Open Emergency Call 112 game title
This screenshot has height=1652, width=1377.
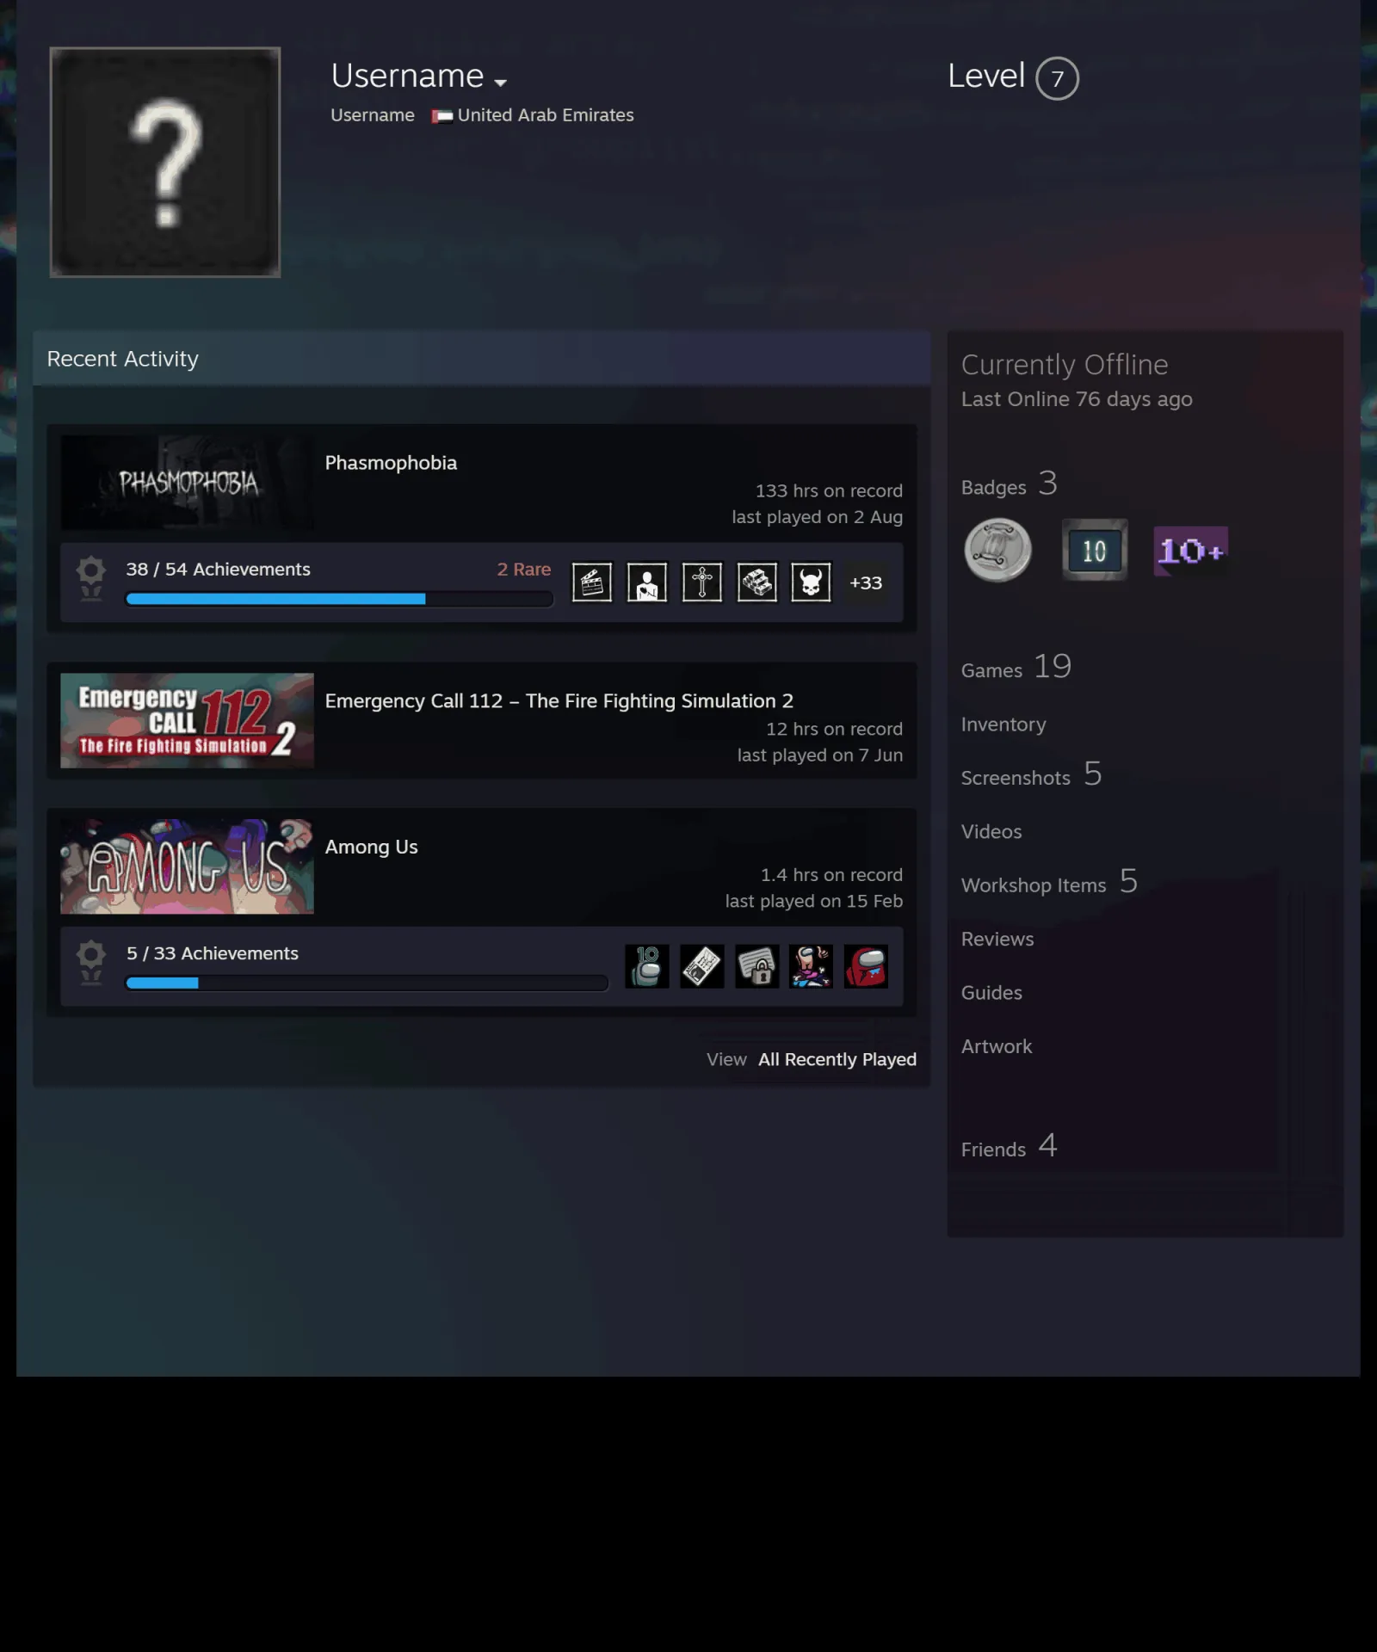[559, 700]
